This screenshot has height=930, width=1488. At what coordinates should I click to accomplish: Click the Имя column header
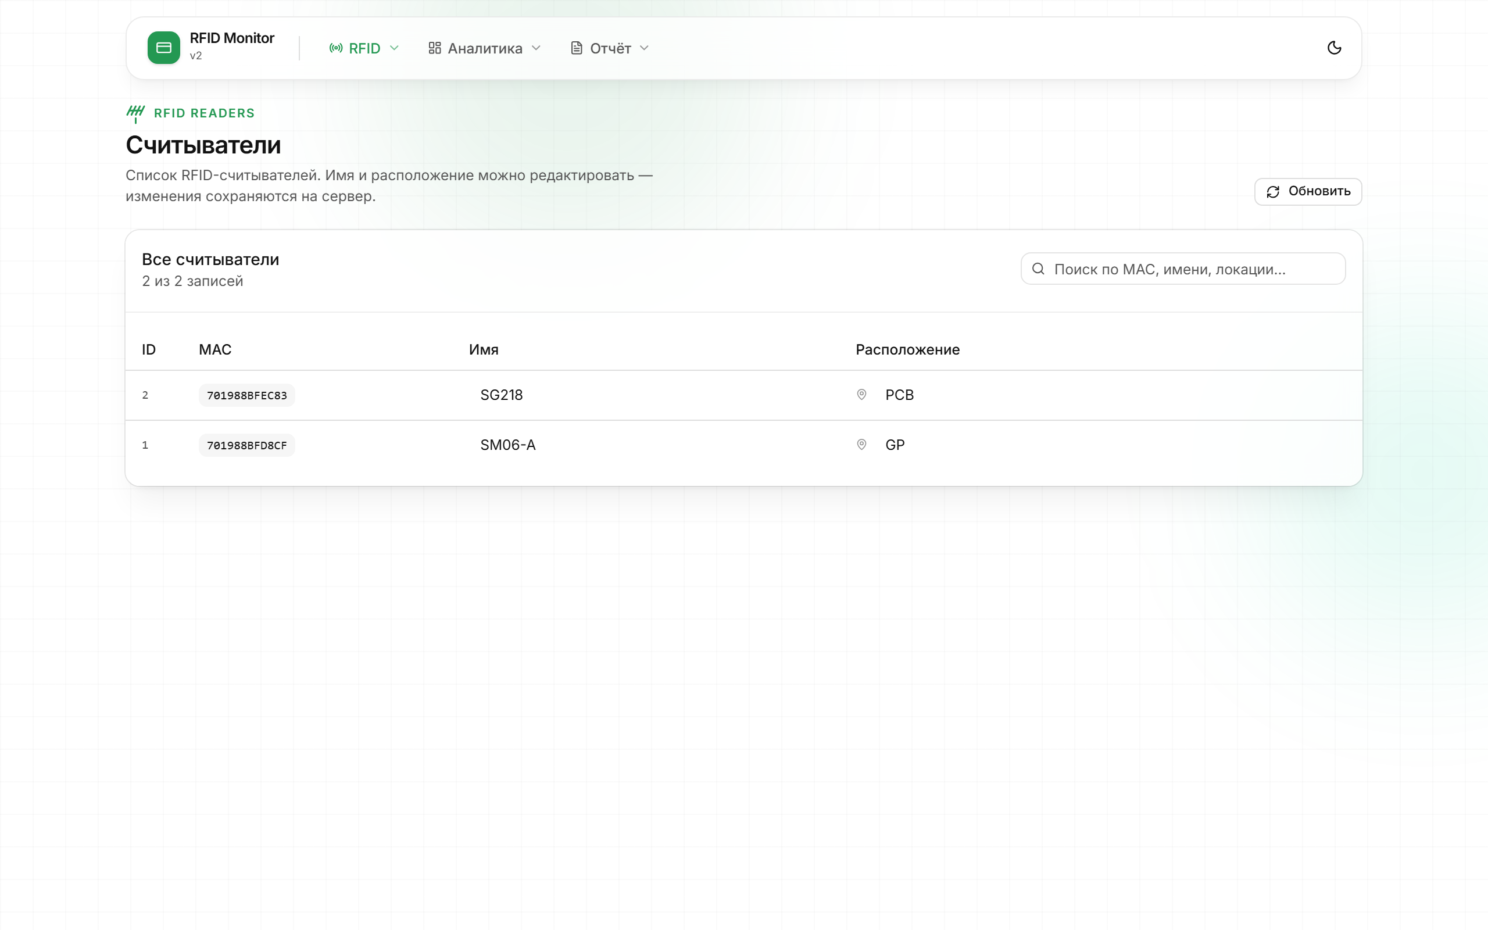pos(483,349)
